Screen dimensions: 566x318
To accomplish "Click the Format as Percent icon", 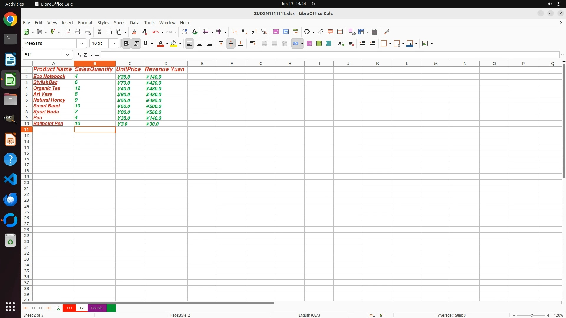I will tap(309, 44).
